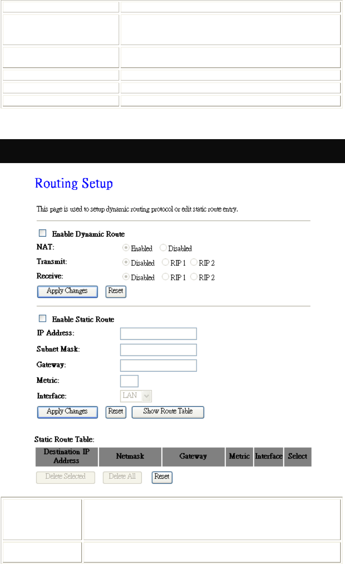Focus the IP Address input field
Viewport: 345px width, 564px height.
click(158, 334)
